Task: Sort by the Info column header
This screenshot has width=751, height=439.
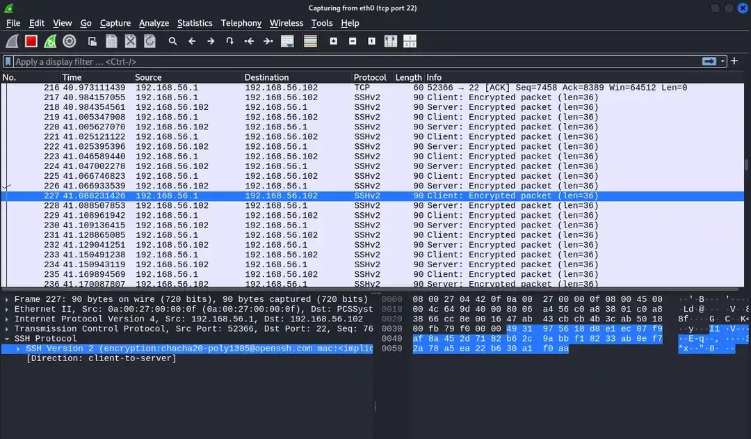Action: [x=584, y=77]
